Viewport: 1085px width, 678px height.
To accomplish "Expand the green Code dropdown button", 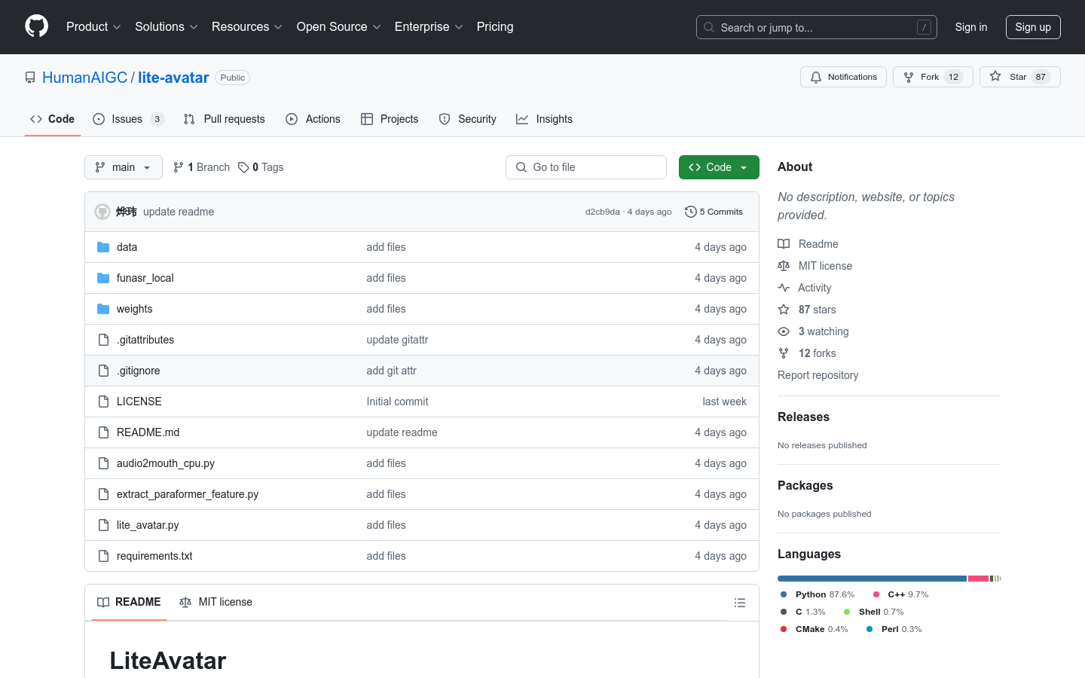I will click(718, 167).
